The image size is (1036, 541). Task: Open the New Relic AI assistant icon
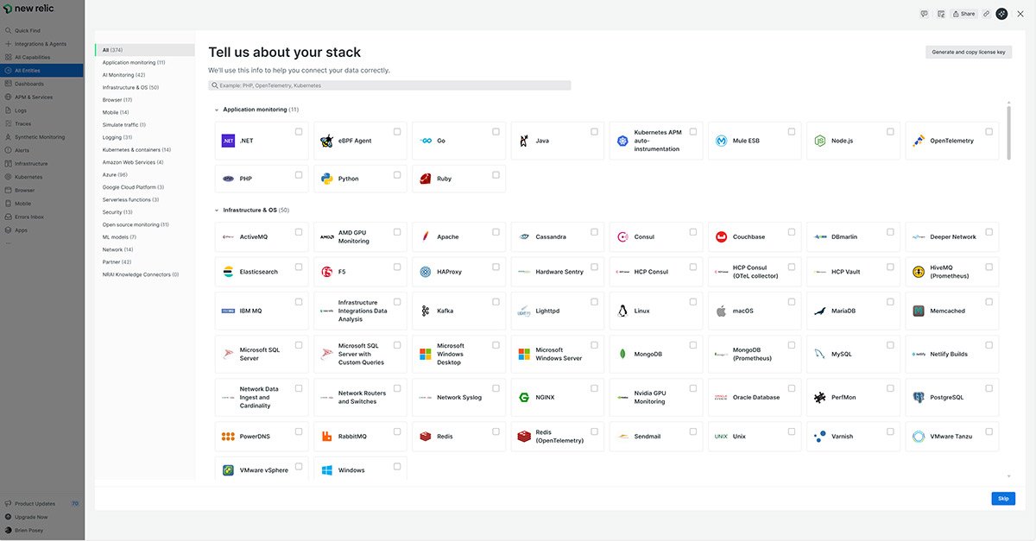tap(1001, 14)
